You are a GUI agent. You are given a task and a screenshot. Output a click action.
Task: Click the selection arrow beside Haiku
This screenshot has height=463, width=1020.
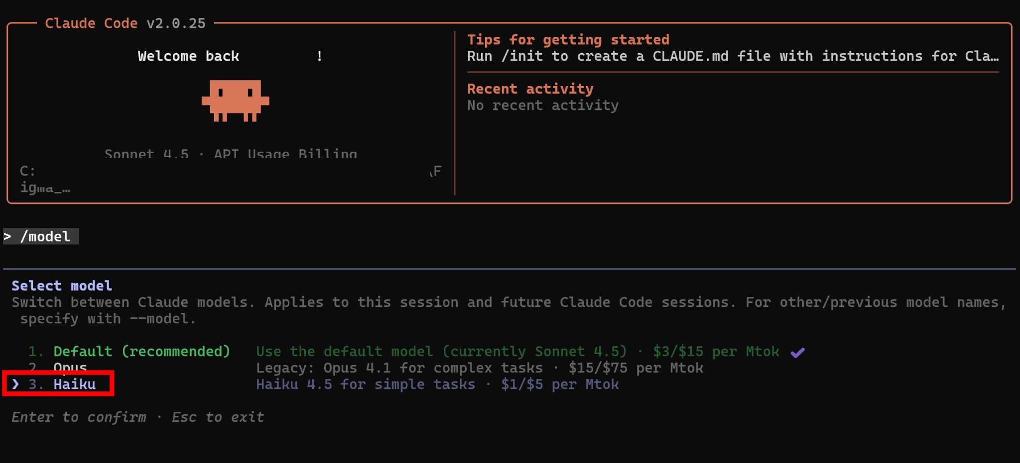pyautogui.click(x=15, y=384)
